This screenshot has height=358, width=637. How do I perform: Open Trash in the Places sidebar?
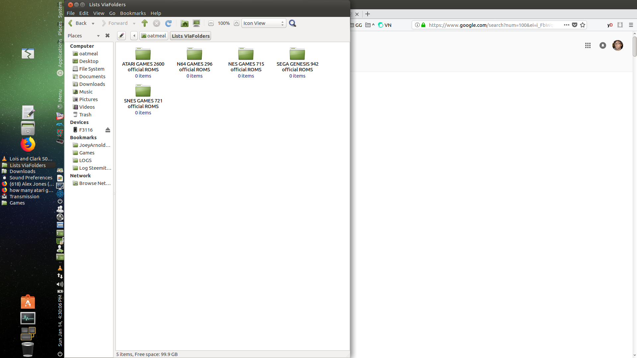(x=82, y=115)
